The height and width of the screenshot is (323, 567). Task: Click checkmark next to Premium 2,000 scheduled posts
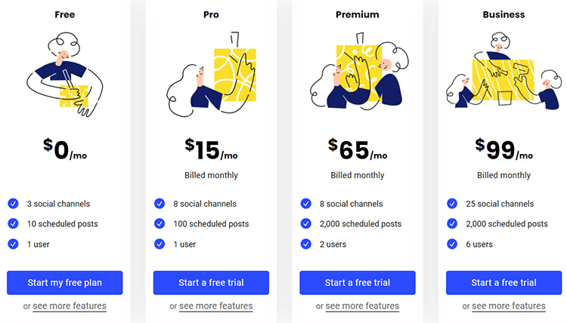pyautogui.click(x=305, y=224)
